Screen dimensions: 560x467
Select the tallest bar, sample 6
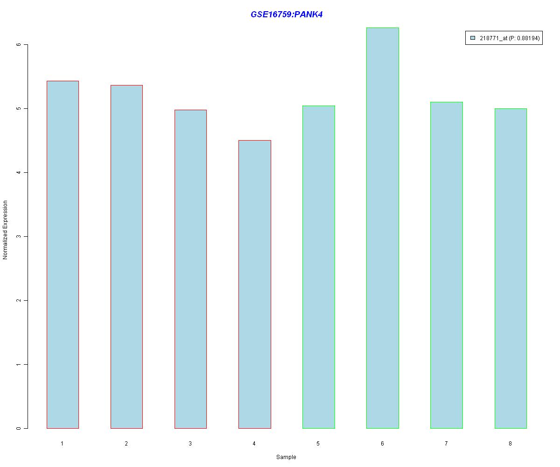(382, 228)
